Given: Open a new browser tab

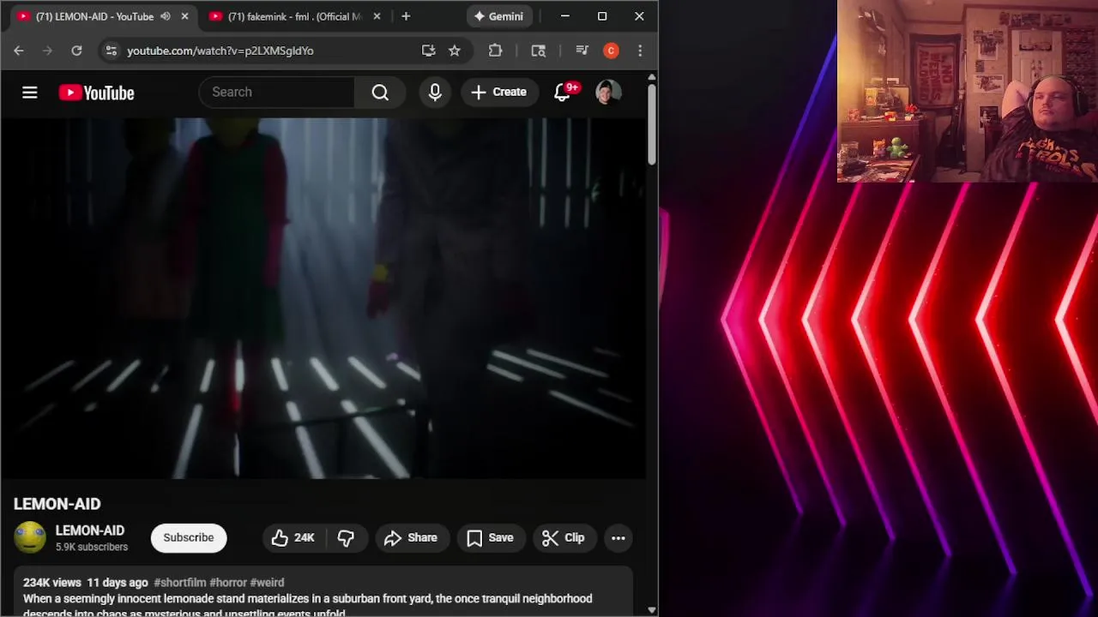Looking at the screenshot, I should pos(406,16).
